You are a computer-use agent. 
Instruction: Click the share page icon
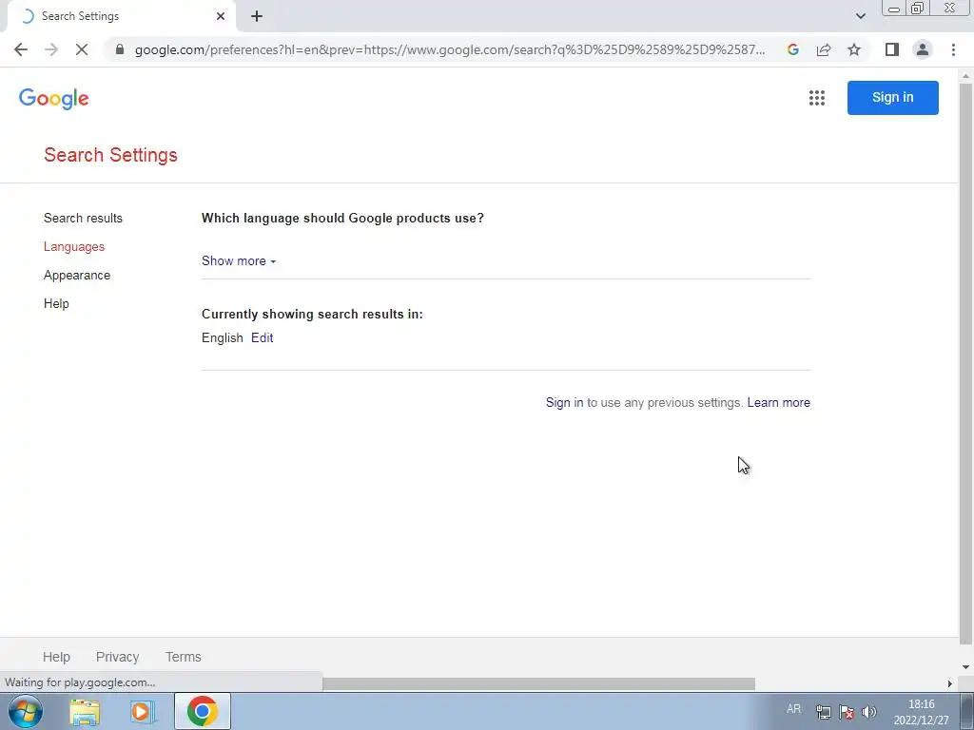click(x=824, y=49)
